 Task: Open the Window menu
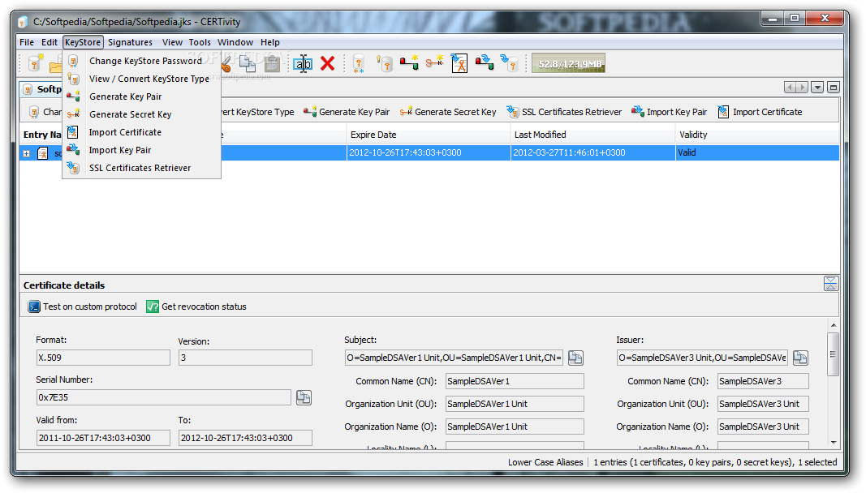click(x=235, y=42)
